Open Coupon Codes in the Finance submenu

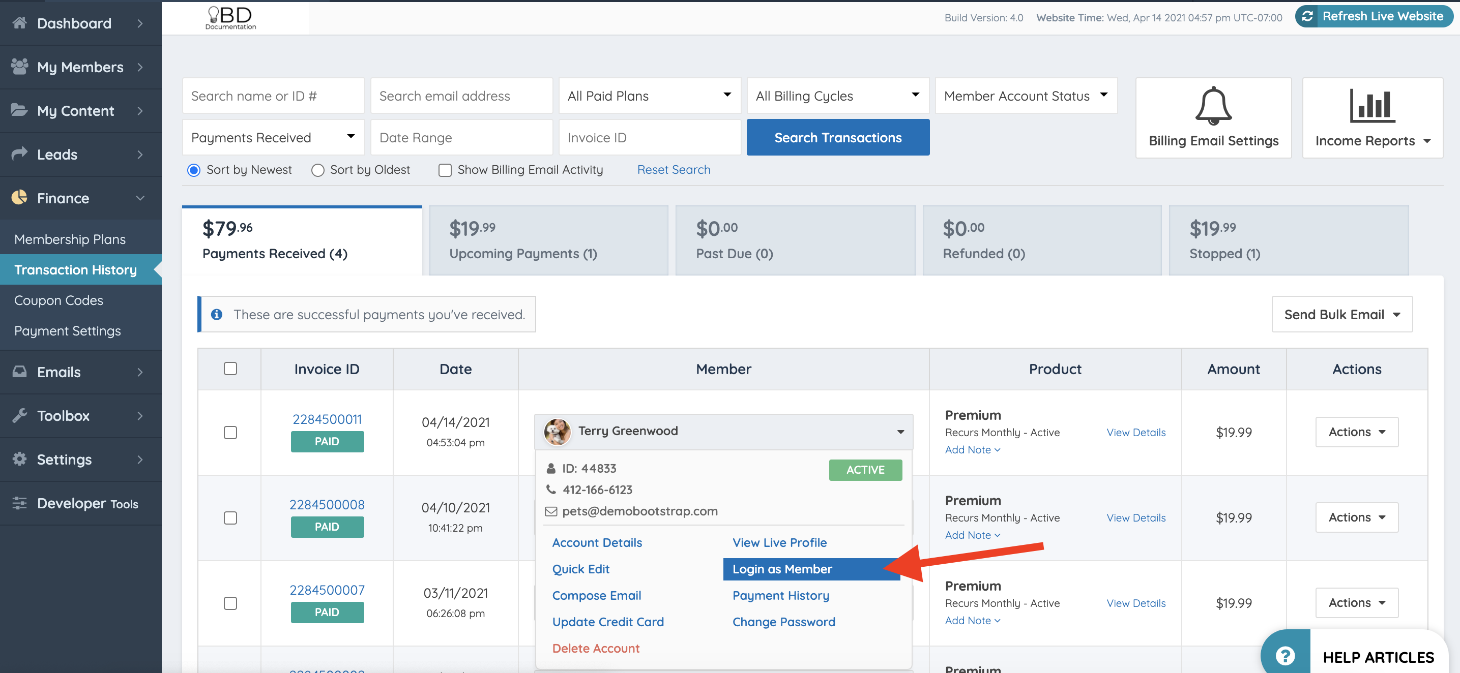[59, 300]
